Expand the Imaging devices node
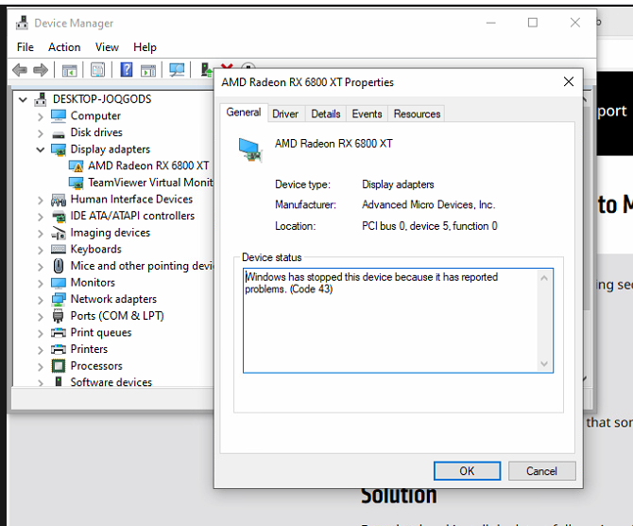The image size is (633, 526). point(40,234)
